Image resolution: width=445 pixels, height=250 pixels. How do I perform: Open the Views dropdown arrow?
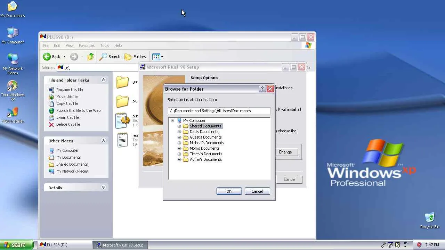[x=162, y=57]
